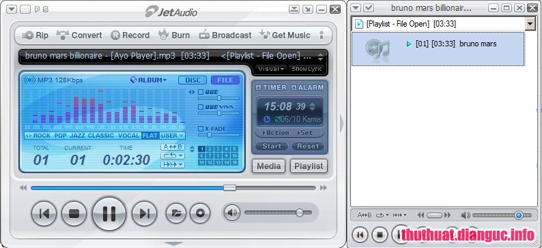Click the timer Reset button
Screen dimensions: 542x248
[308, 146]
